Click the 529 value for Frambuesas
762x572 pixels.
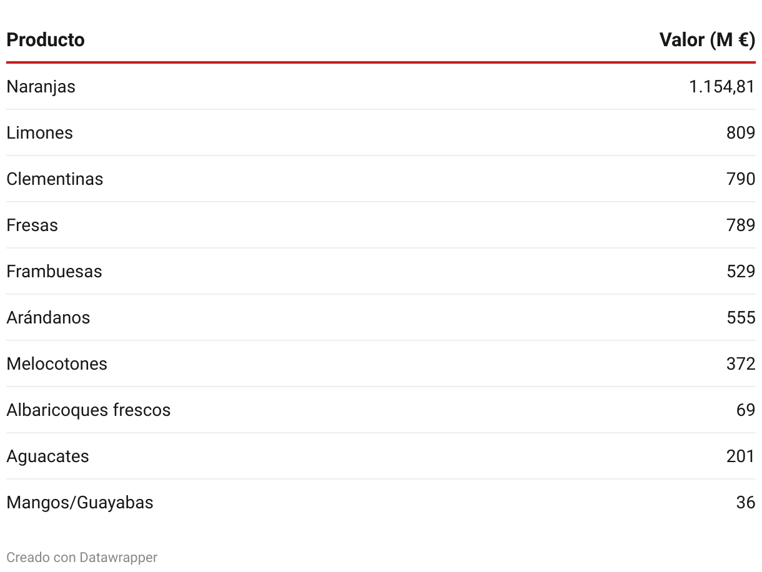pos(741,271)
